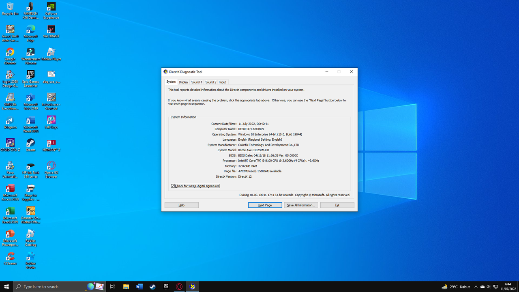Click the Processor value Intel Core i3-8100
Viewport: 519px width, 292px height.
279,161
